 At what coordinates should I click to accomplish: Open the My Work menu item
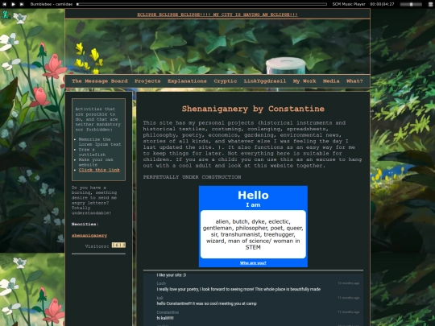[304, 81]
